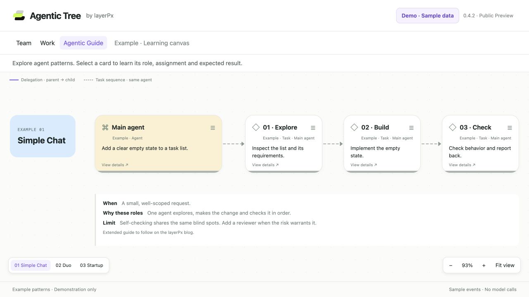Click the diamond icon on 01 · Explore
Screen dimensions: 529x297
coord(256,127)
